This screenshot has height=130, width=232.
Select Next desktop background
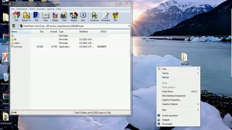[178, 96]
